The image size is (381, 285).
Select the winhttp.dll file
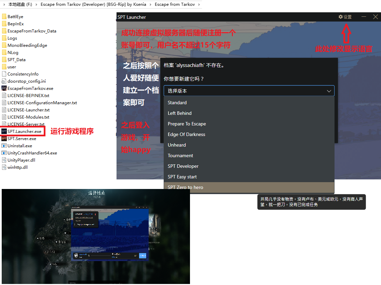pyautogui.click(x=15, y=167)
